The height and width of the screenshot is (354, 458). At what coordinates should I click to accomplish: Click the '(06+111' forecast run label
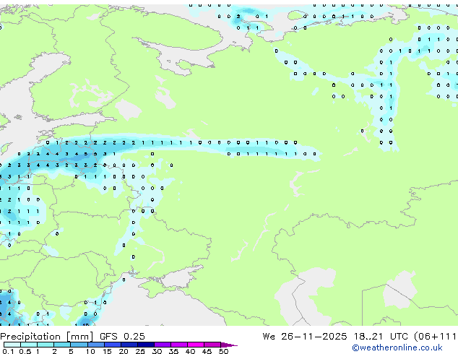coord(436,337)
